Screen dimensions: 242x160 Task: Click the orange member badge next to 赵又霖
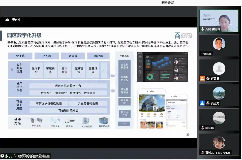(202, 78)
